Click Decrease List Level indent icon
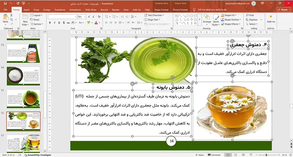Image resolution: width=293 pixels, height=157 pixels. click(122, 17)
